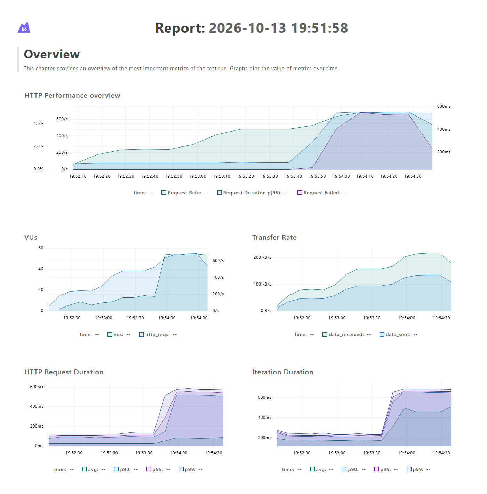Click the 19:52:10 tick on performance chart

click(x=78, y=176)
